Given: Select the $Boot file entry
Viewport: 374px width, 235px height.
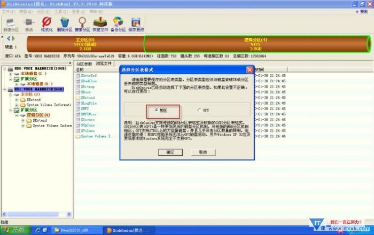Looking at the screenshot, I should tap(85, 92).
